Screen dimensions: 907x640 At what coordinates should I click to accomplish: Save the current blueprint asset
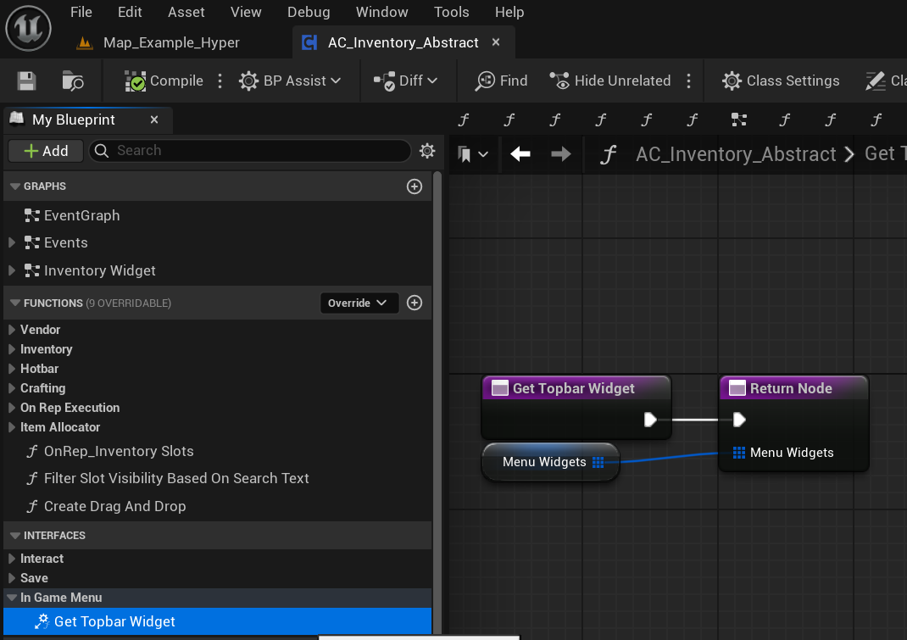[x=26, y=81]
